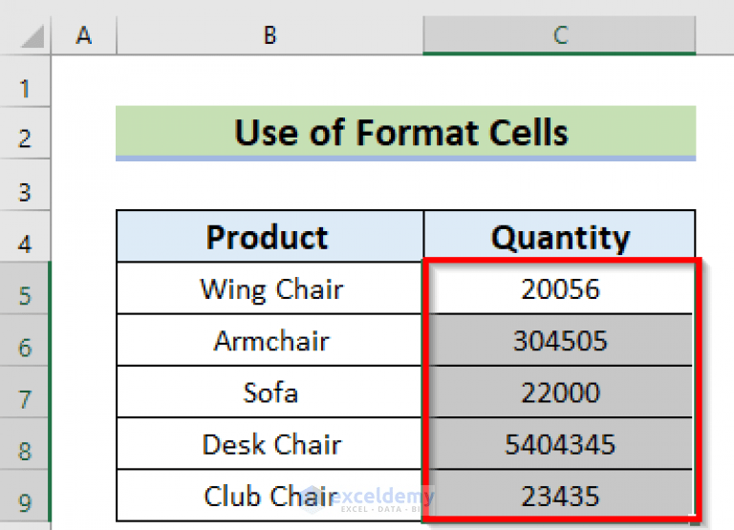Viewport: 734px width, 530px height.
Task: Select the cell containing 5404345
Action: (559, 443)
